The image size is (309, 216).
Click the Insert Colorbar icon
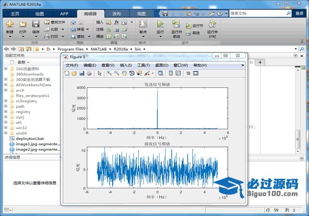171,73
